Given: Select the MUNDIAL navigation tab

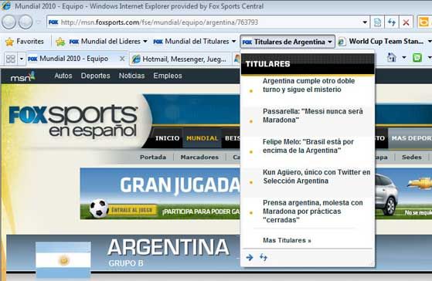Looking at the screenshot, I should [202, 138].
